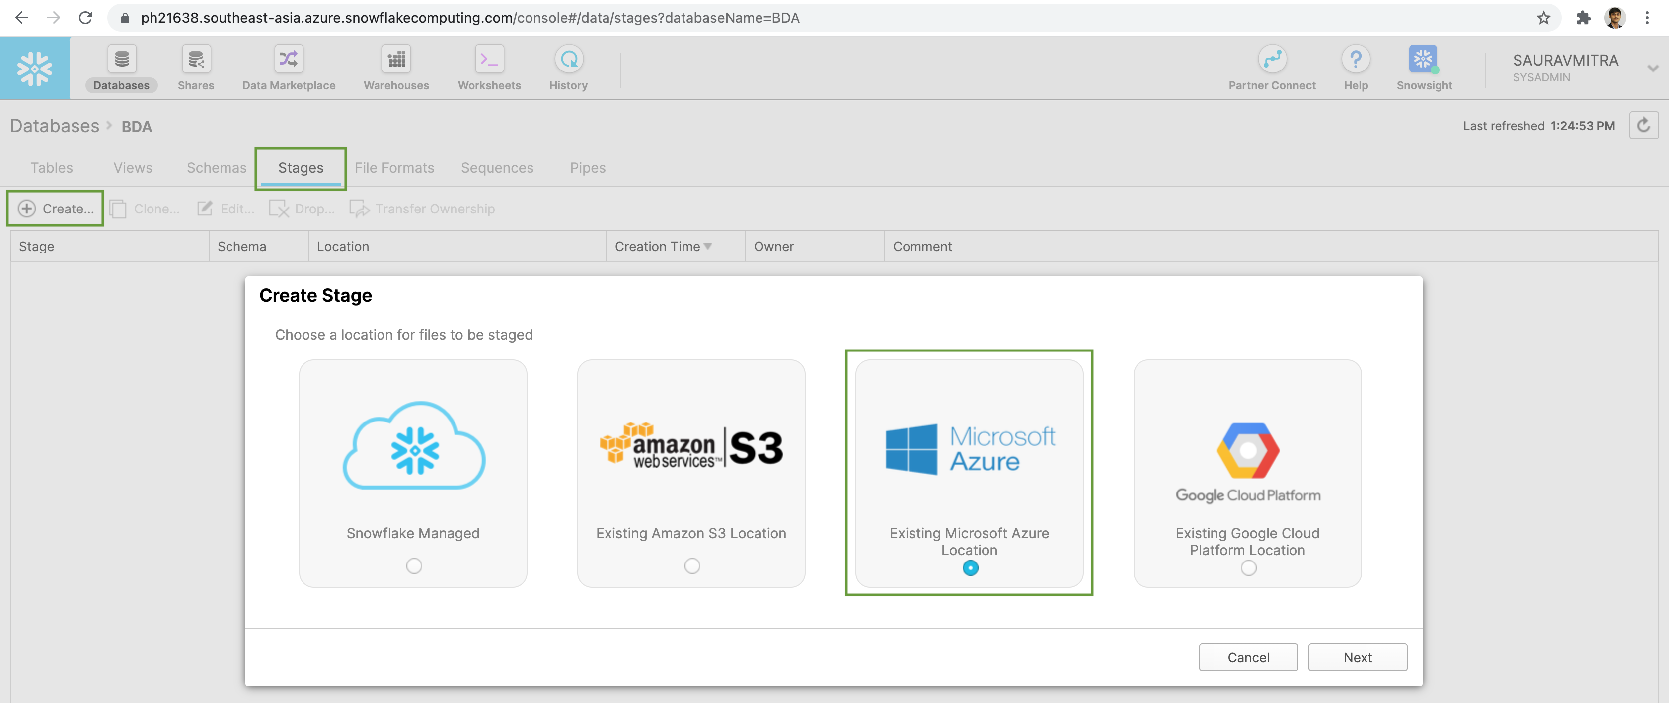Open Chrome three-dot menu
Image resolution: width=1669 pixels, height=703 pixels.
click(x=1646, y=18)
